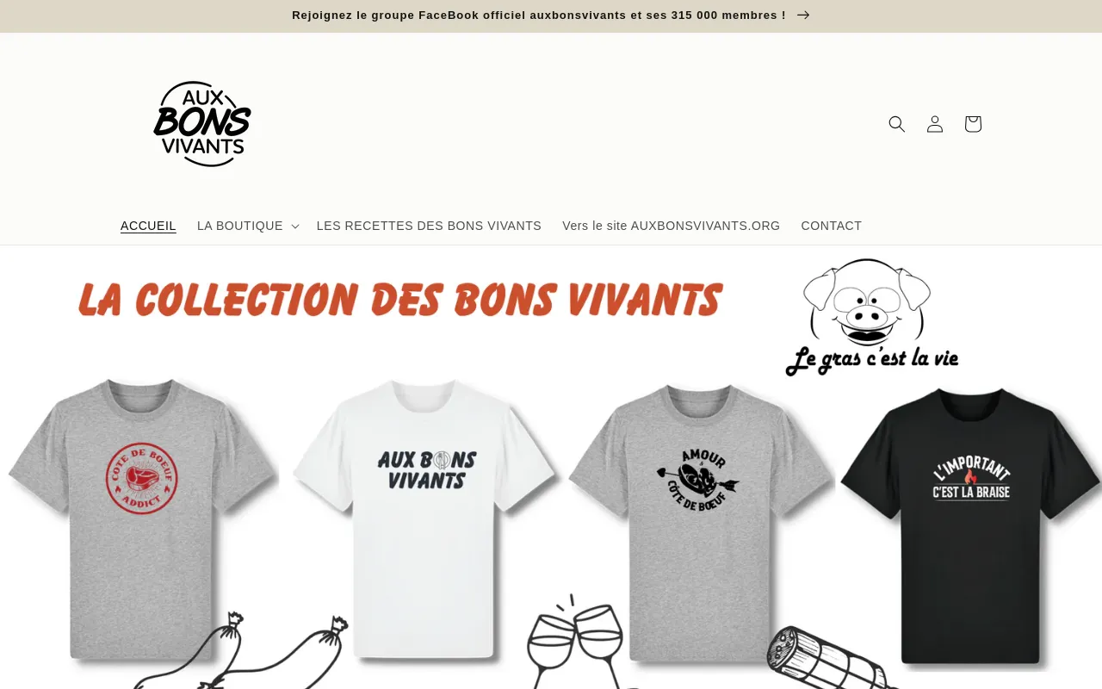Open the search magnifier icon
The image size is (1102, 689).
[897, 124]
